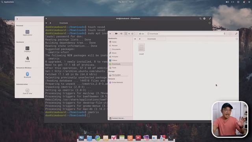Switch Files to column view
This screenshot has width=252, height=142.
click(132, 34)
